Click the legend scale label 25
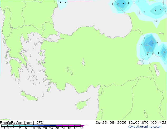This screenshot has height=129, width=167. 51,128
